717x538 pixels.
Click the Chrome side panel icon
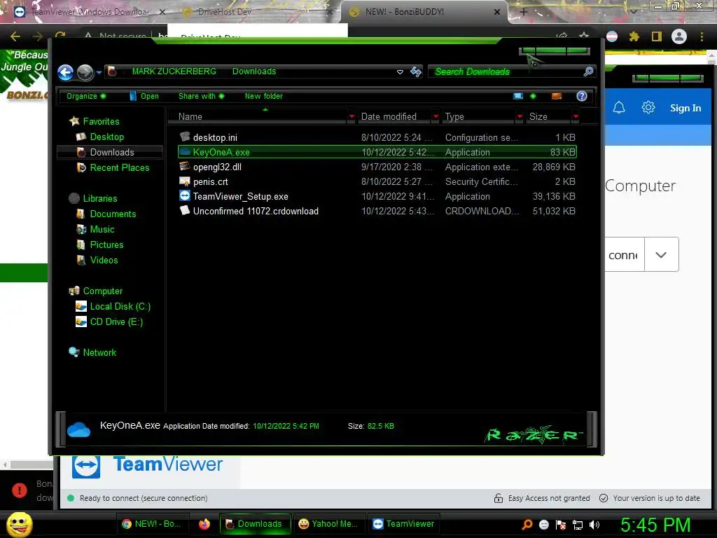click(657, 36)
